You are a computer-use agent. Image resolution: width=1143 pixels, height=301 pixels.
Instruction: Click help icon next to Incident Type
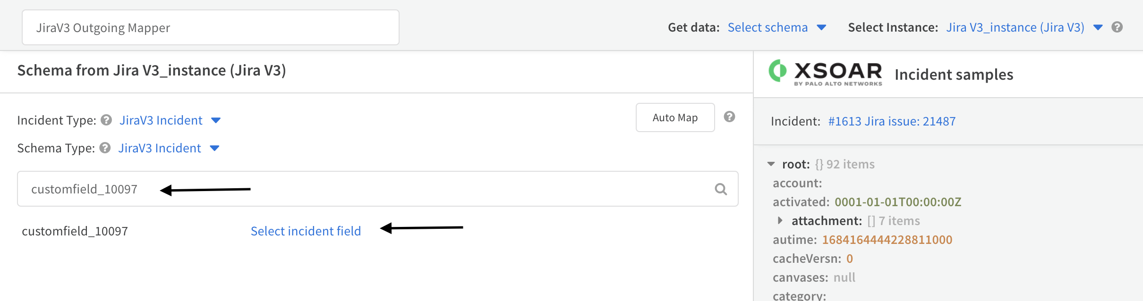point(107,120)
